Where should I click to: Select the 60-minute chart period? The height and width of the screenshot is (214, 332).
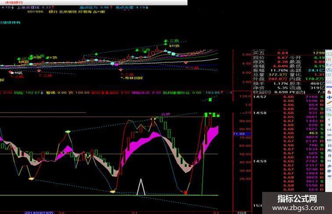click(x=329, y=140)
